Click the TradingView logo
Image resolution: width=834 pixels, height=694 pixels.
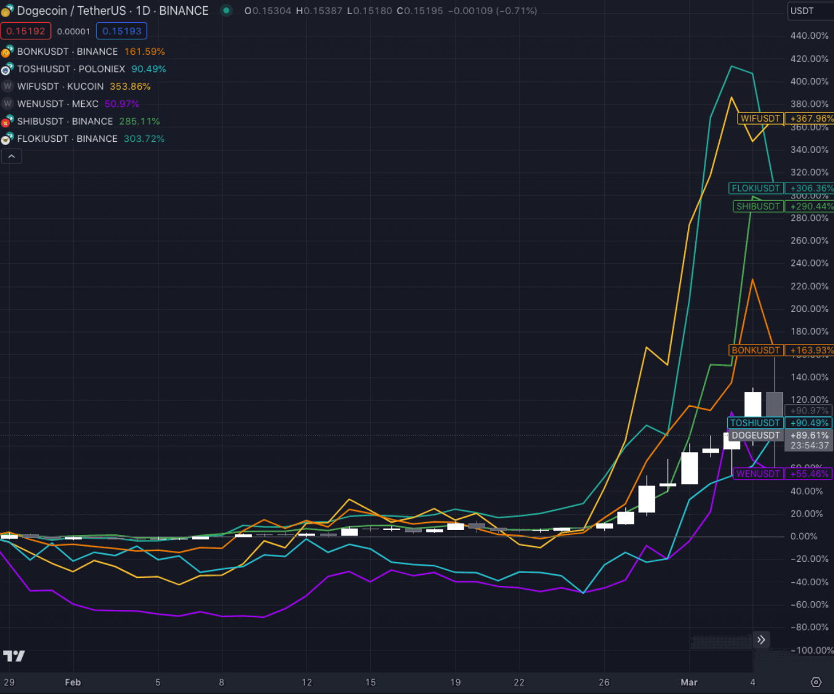click(14, 656)
